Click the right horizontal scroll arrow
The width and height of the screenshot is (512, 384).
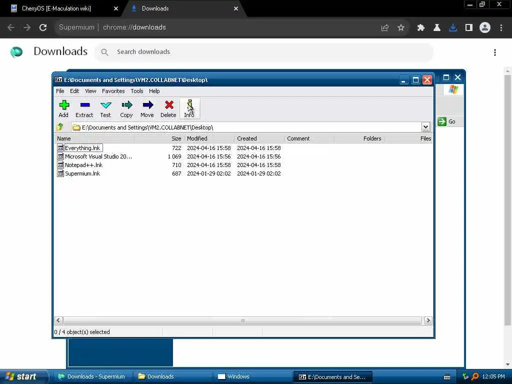tap(428, 320)
